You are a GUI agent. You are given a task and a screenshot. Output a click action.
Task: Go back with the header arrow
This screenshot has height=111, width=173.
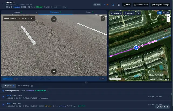click(3, 5)
